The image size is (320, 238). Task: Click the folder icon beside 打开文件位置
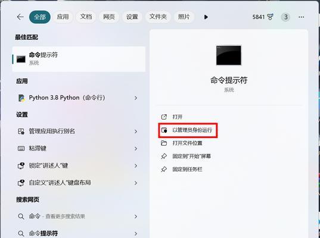click(x=164, y=143)
